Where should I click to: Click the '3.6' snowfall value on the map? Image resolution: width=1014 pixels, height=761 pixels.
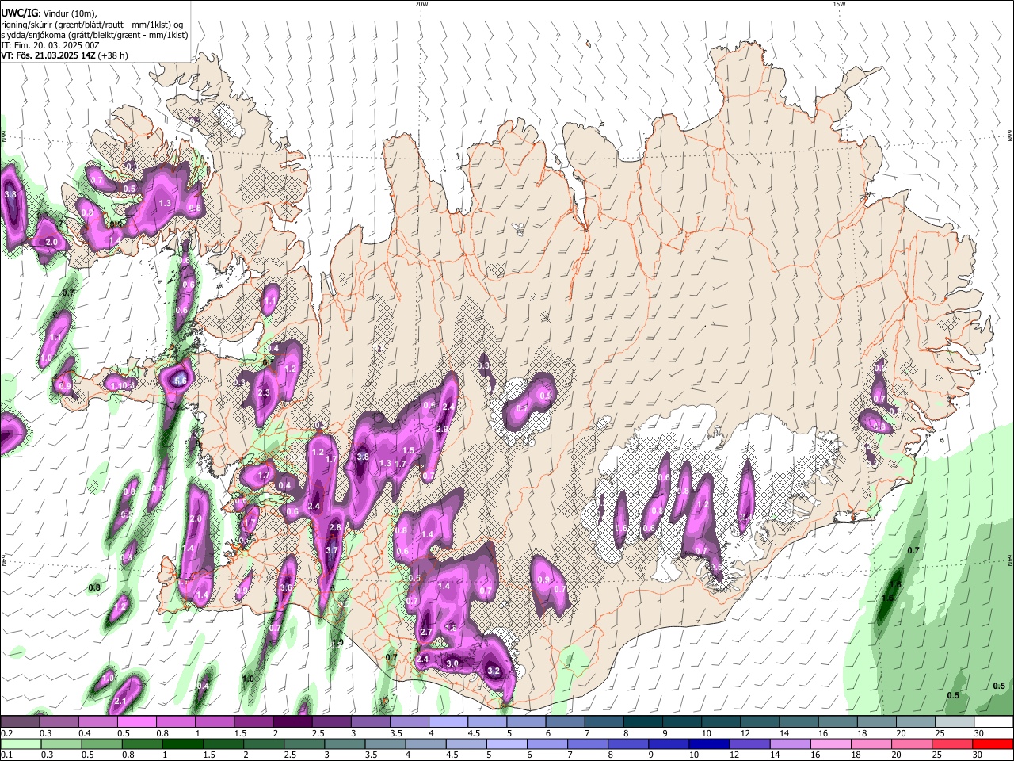[x=287, y=587]
